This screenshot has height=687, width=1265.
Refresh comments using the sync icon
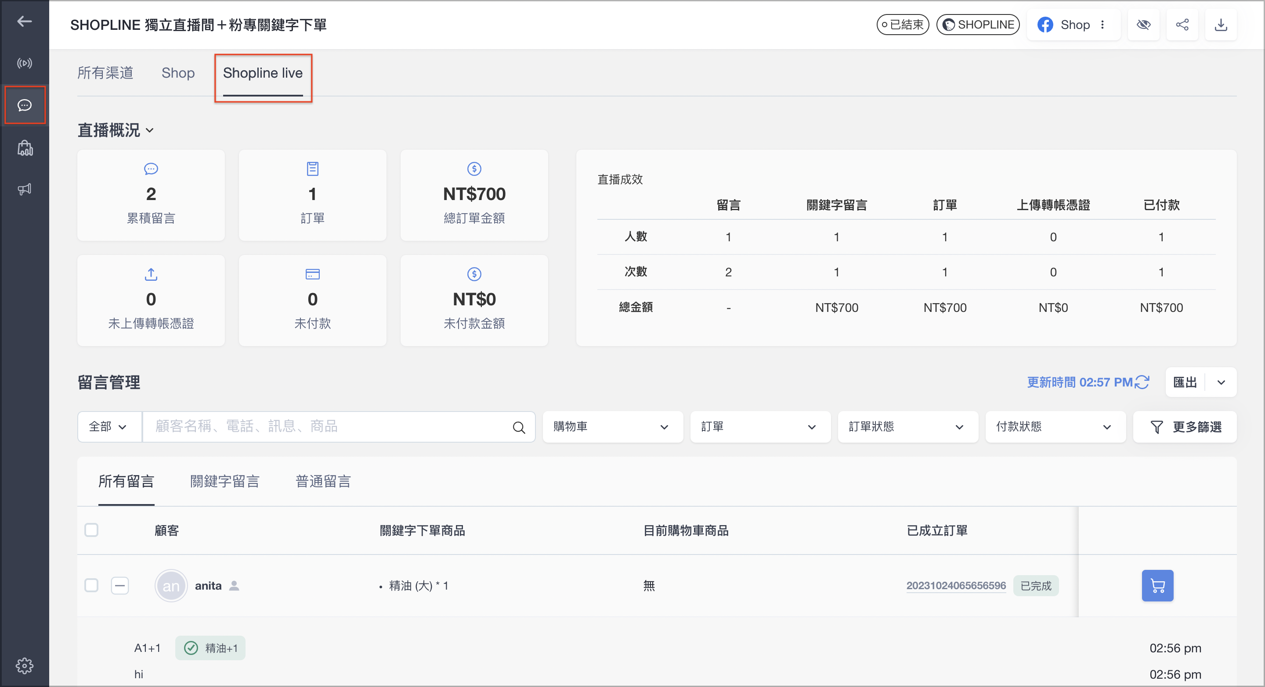pyautogui.click(x=1142, y=382)
